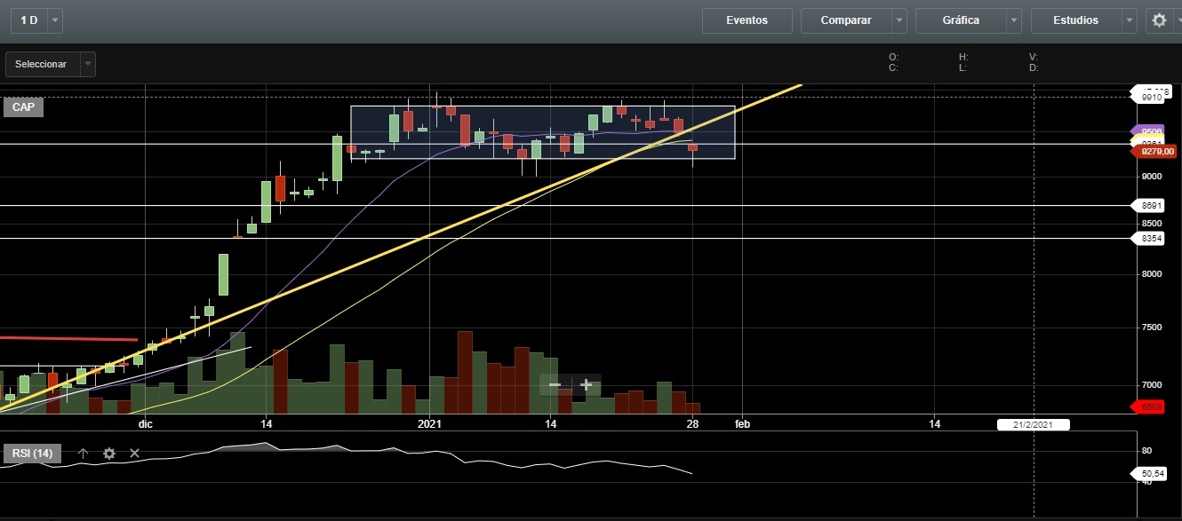Viewport: 1182px width, 521px height.
Task: Click the 7000 price axis label
Action: point(1152,385)
